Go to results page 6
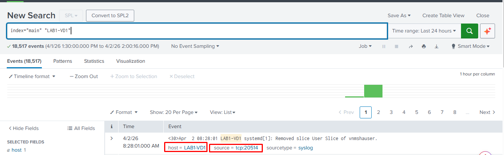 coord(429,112)
